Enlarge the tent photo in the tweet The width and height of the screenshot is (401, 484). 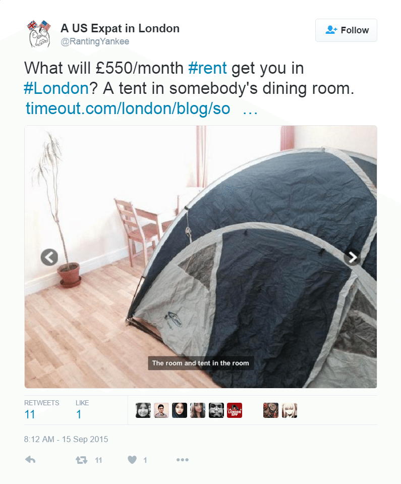click(x=201, y=256)
